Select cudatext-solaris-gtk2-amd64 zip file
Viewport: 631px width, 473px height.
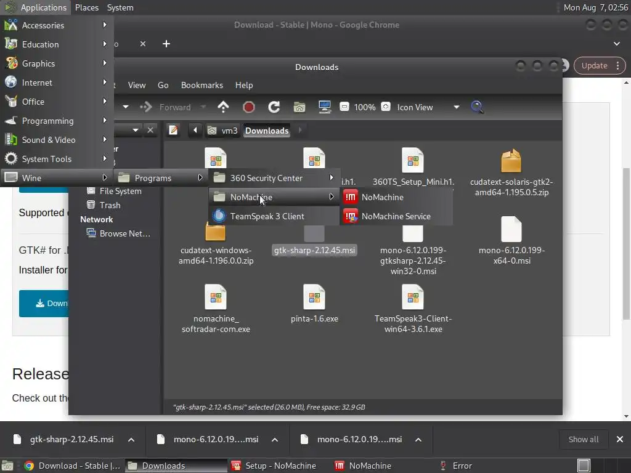tap(511, 173)
